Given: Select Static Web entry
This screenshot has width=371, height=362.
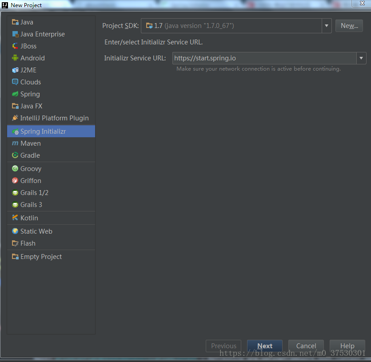Looking at the screenshot, I should [51, 231].
